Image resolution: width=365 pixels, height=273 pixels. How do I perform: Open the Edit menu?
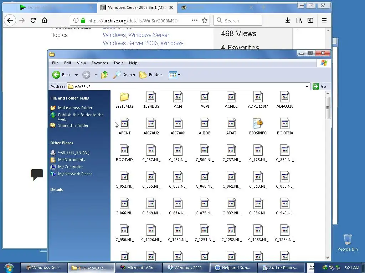(x=68, y=63)
